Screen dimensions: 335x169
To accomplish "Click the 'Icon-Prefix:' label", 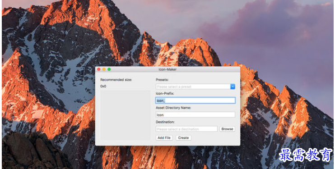I will (165, 93).
